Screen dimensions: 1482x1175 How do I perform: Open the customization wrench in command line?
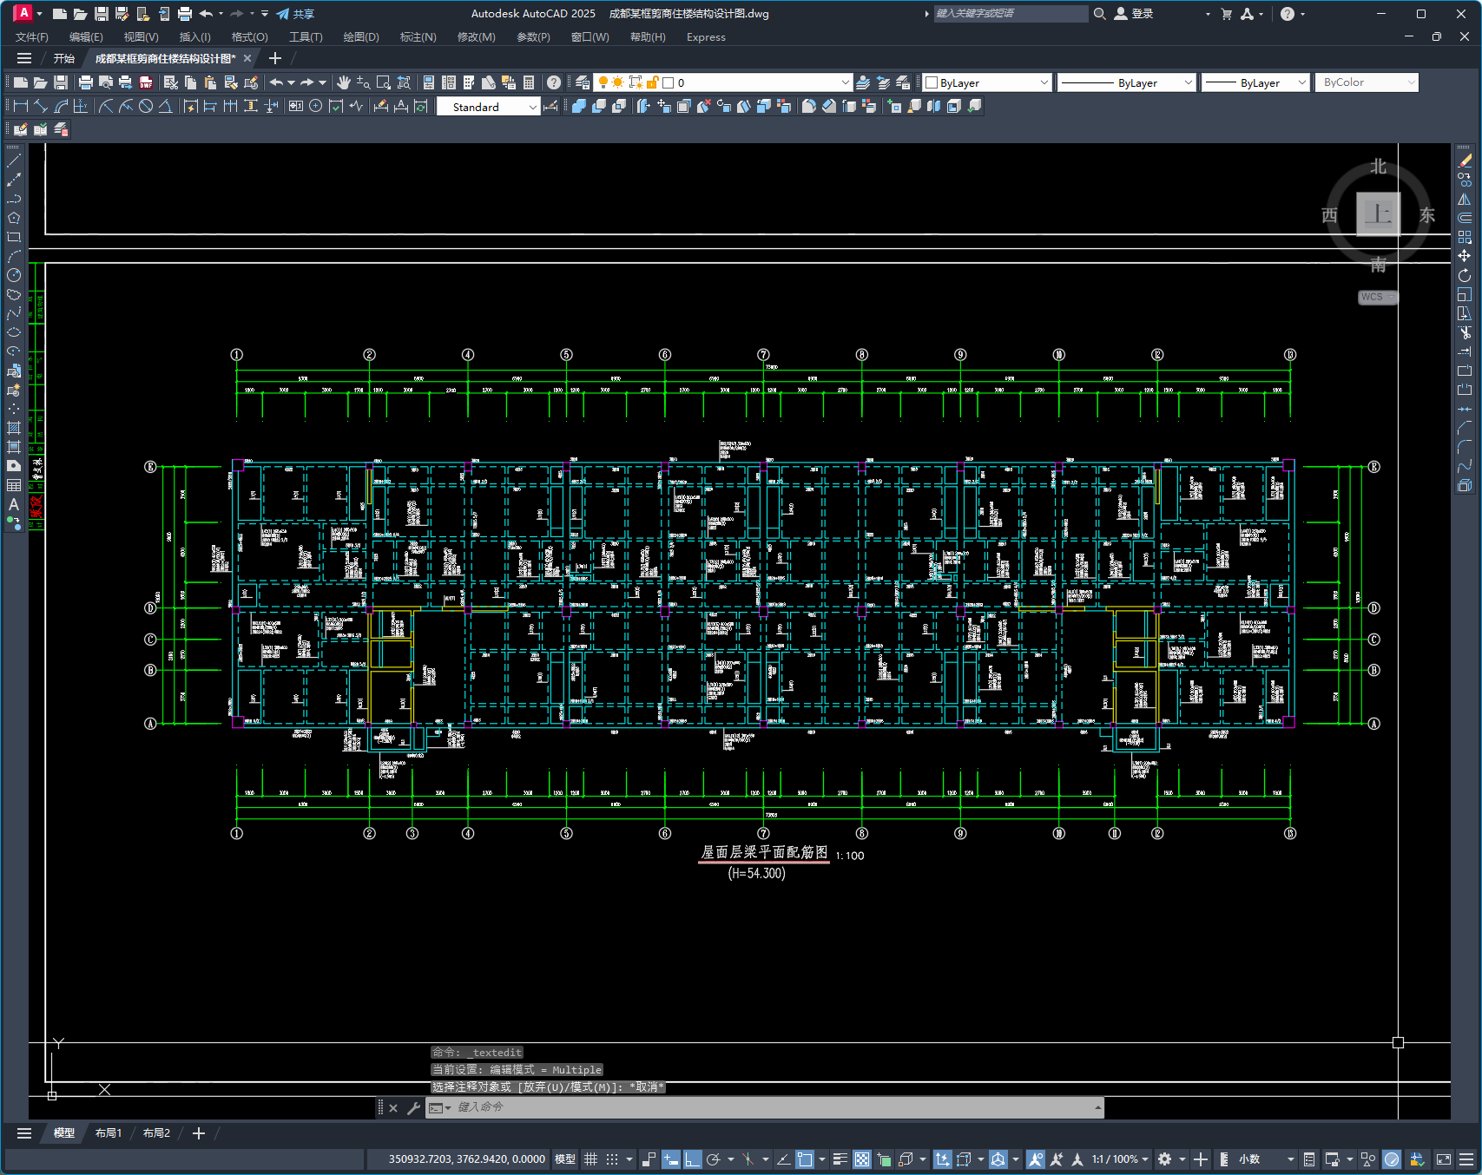pos(414,1107)
